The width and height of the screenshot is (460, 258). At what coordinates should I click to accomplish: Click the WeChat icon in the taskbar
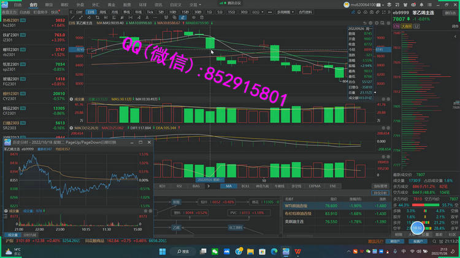215,251
